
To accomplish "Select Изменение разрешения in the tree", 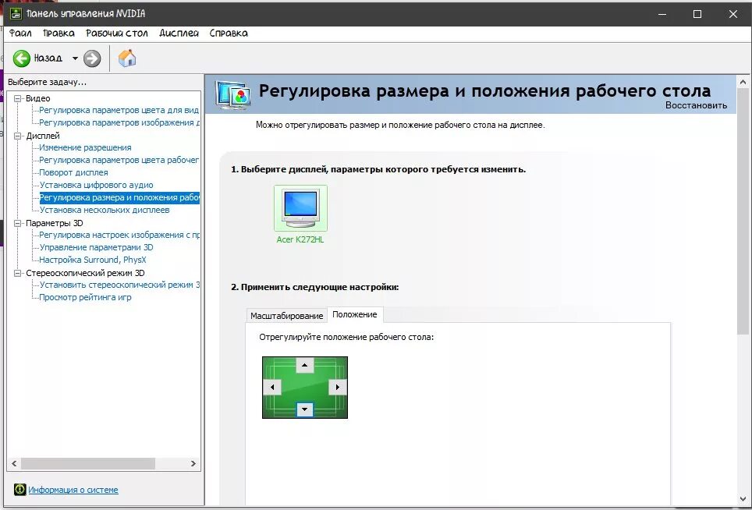I will [85, 147].
